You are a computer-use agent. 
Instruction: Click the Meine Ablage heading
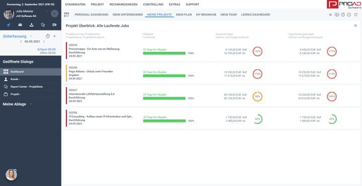14,104
